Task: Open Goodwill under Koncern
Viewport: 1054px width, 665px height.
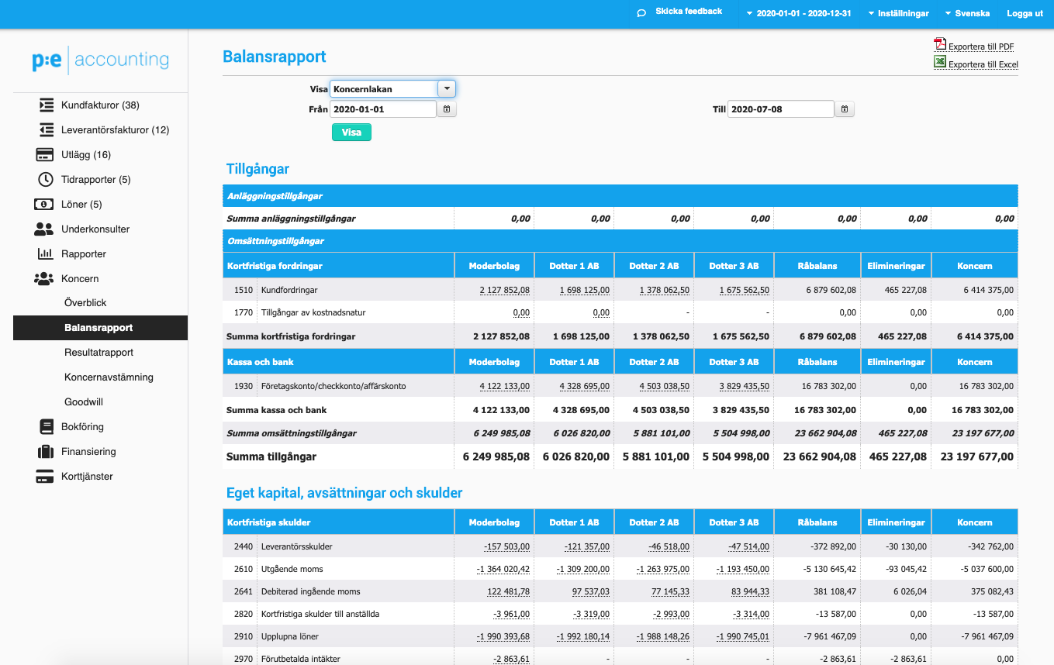Action: pyautogui.click(x=84, y=402)
